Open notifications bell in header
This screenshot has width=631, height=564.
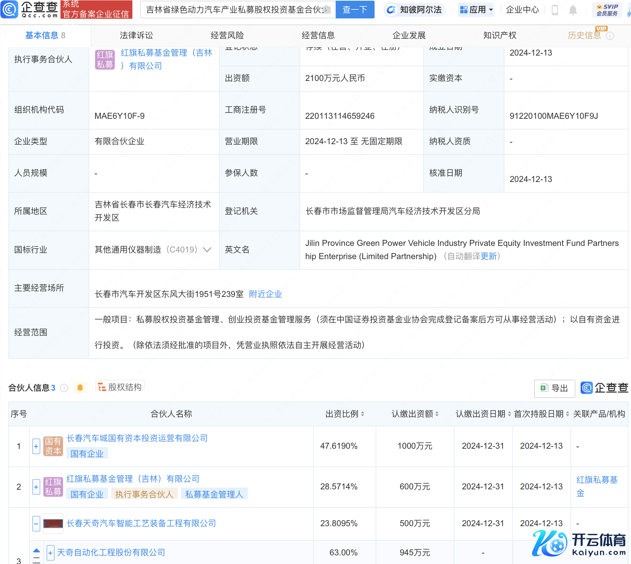[573, 10]
